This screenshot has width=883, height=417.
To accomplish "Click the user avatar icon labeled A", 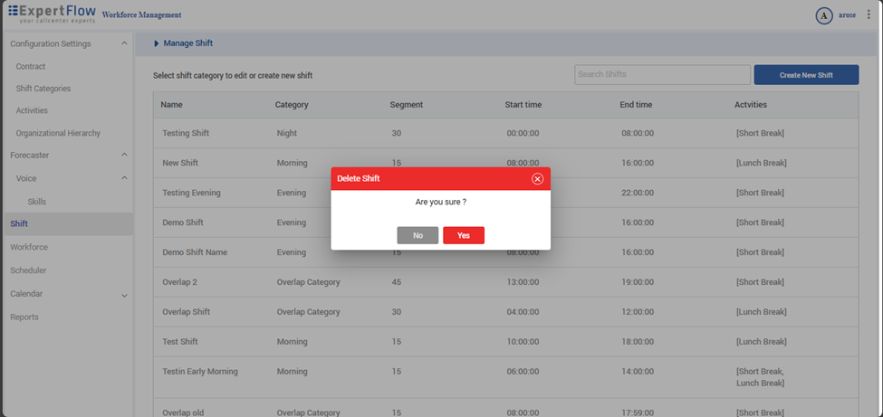I will click(x=824, y=15).
